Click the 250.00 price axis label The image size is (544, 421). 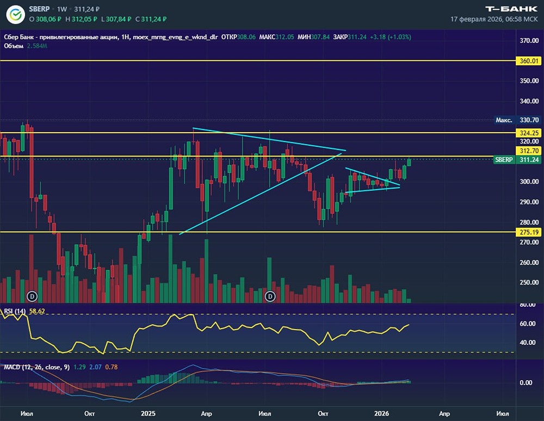point(529,283)
